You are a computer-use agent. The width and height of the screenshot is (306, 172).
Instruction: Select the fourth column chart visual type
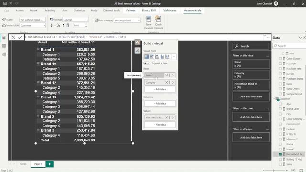click(162, 57)
